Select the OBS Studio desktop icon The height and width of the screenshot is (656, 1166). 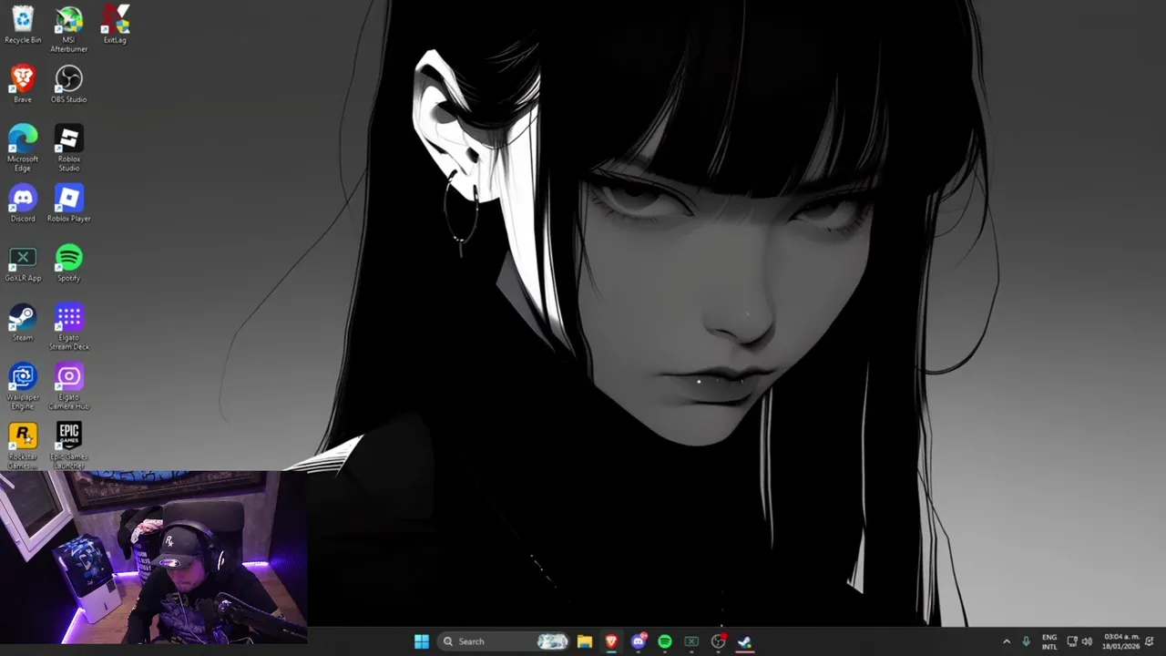pyautogui.click(x=69, y=84)
